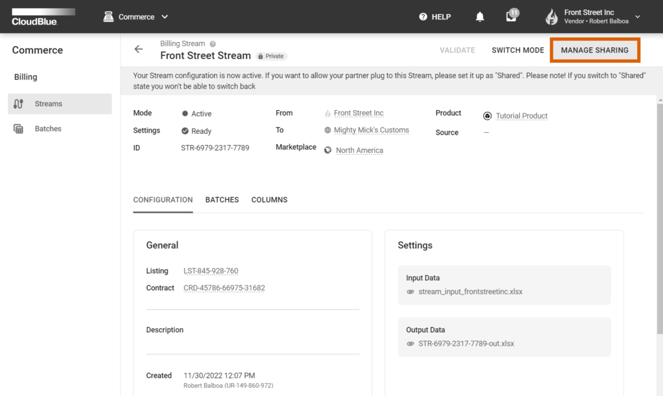663x396 pixels.
Task: Click MANAGE SHARING
Action: (x=594, y=50)
